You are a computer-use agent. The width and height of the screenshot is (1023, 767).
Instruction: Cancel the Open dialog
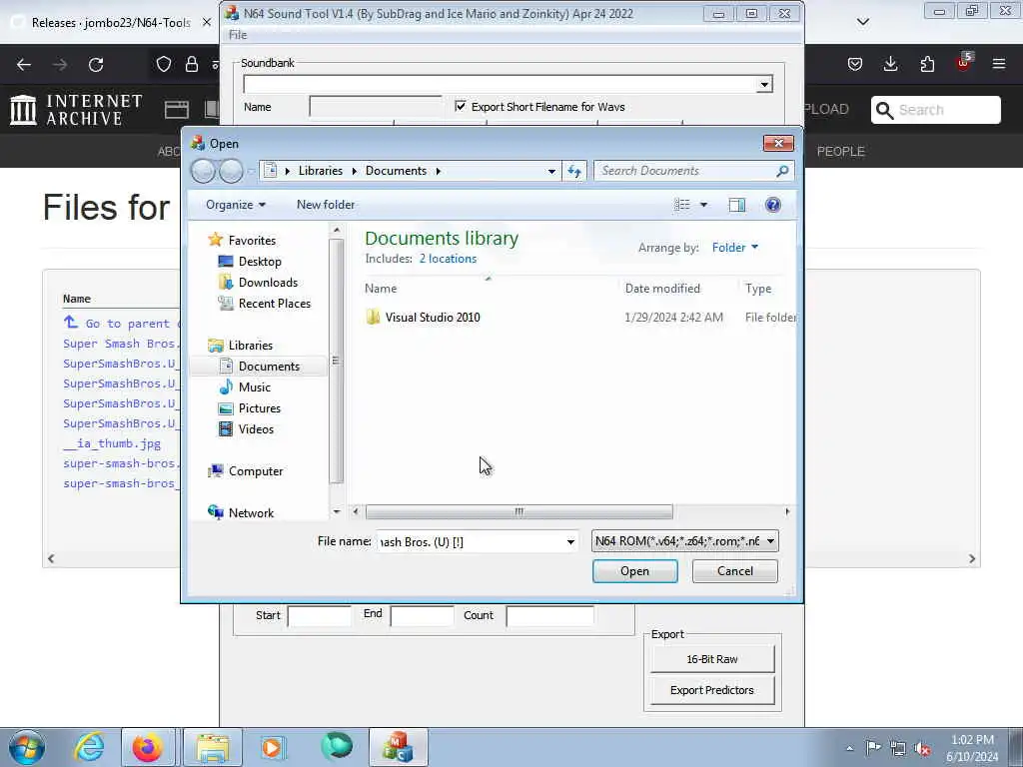(734, 571)
